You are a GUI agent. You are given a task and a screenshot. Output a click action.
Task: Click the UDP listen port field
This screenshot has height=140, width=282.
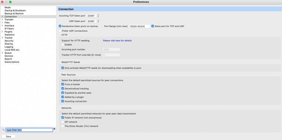coord(92,21)
